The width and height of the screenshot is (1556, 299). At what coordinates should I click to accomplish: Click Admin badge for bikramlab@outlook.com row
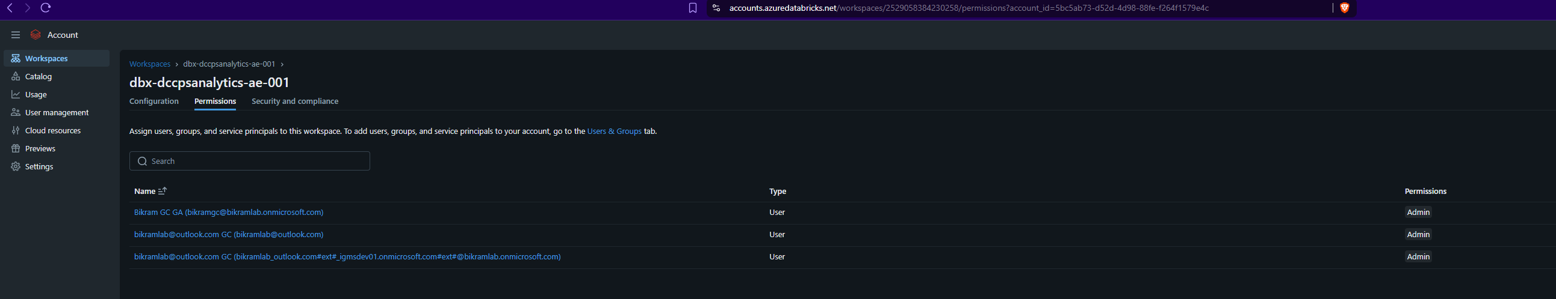[1418, 235]
